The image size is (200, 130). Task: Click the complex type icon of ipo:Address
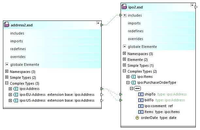(16, 89)
